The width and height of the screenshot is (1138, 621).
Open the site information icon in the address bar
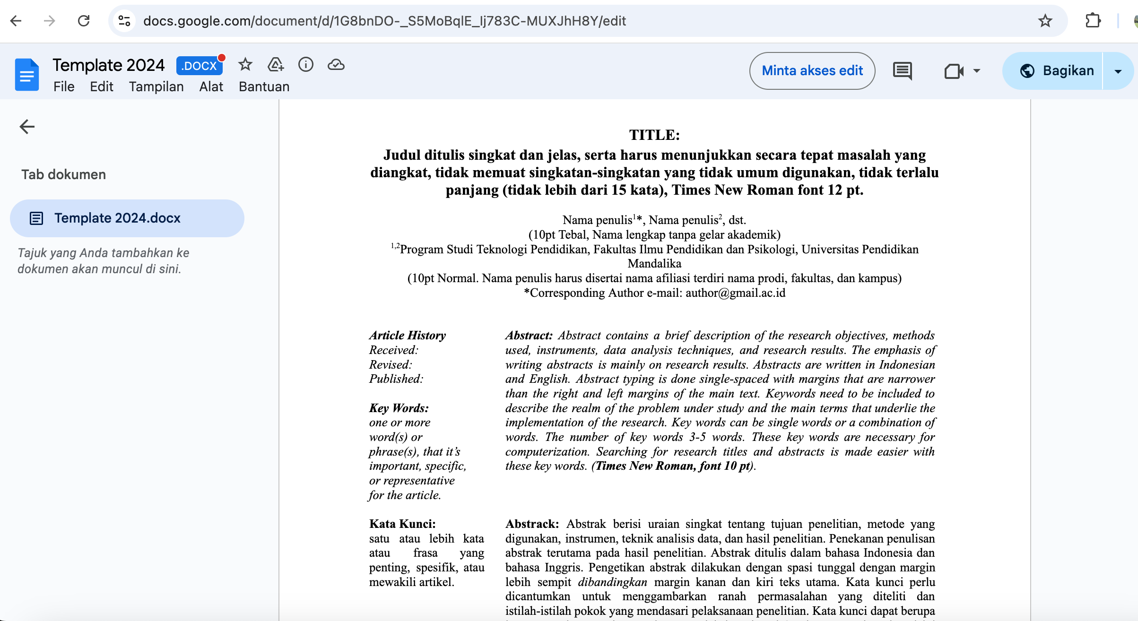(124, 21)
